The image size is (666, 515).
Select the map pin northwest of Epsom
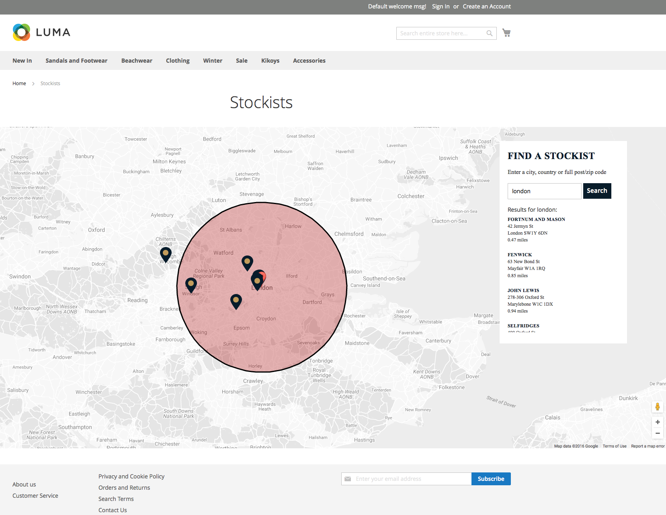(236, 302)
